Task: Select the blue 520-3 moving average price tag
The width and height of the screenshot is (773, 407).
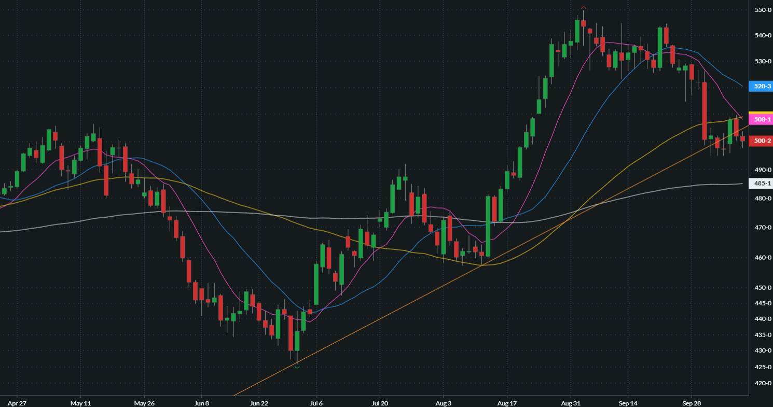Action: (x=761, y=86)
